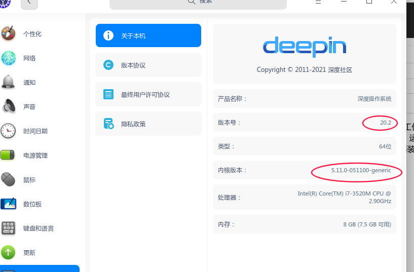Close the settings window
Image resolution: width=414 pixels, height=272 pixels.
394,2
